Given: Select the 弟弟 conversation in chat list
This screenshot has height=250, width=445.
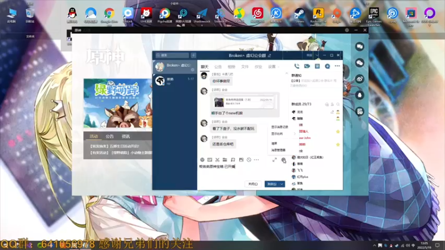Looking at the screenshot, I should click(x=175, y=81).
